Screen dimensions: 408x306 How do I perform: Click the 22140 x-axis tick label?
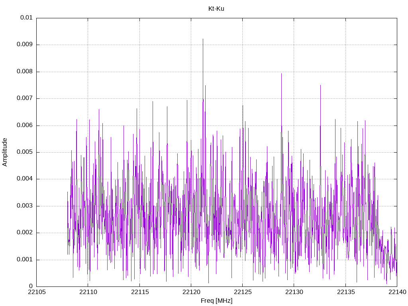click(397, 292)
